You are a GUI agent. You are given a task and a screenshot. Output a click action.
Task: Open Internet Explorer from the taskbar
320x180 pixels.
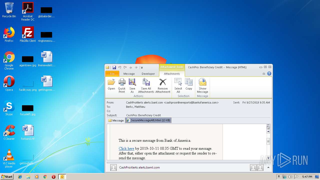(x=20, y=177)
